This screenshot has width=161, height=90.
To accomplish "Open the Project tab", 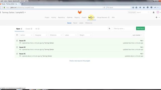I will click(x=47, y=17).
